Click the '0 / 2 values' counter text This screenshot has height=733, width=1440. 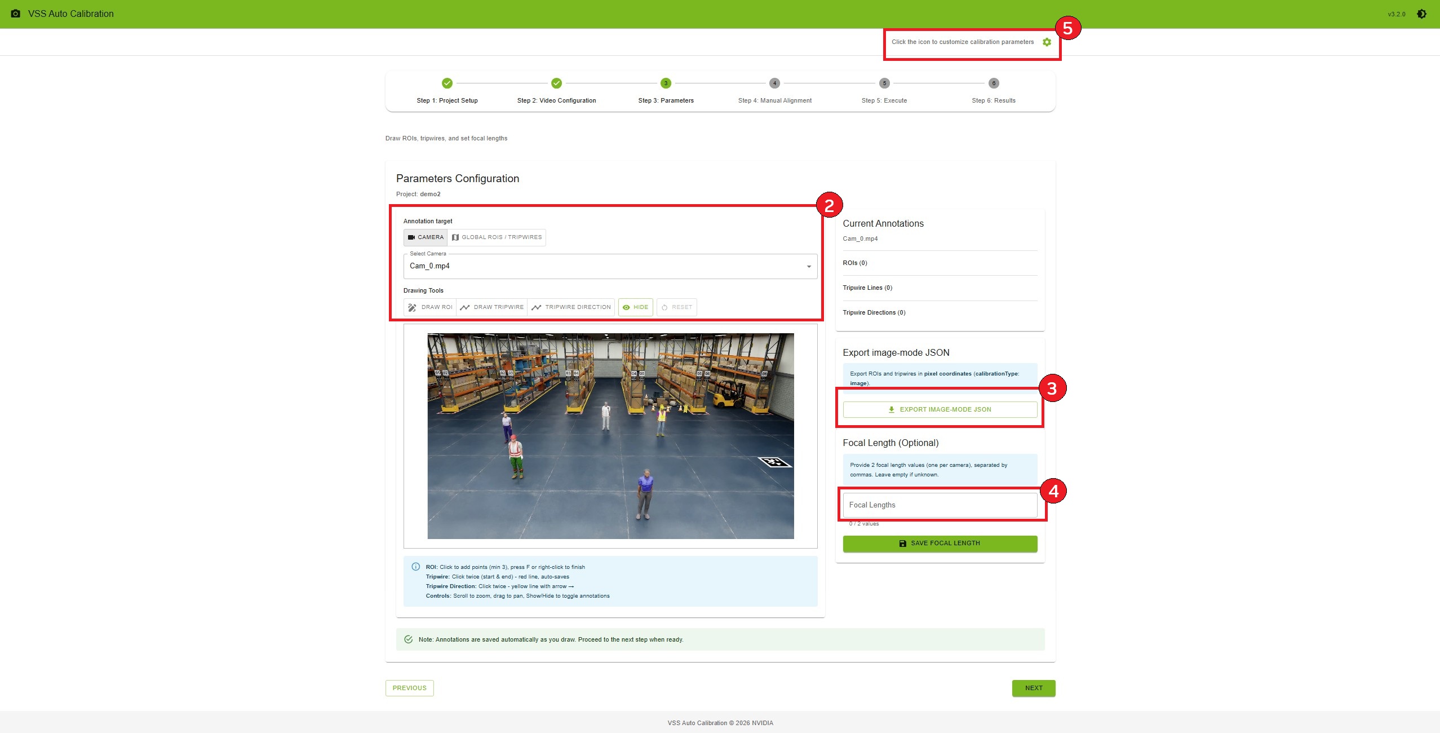coord(864,524)
